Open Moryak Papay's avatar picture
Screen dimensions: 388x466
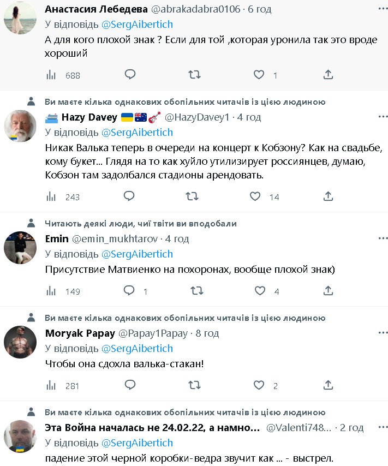(20, 342)
